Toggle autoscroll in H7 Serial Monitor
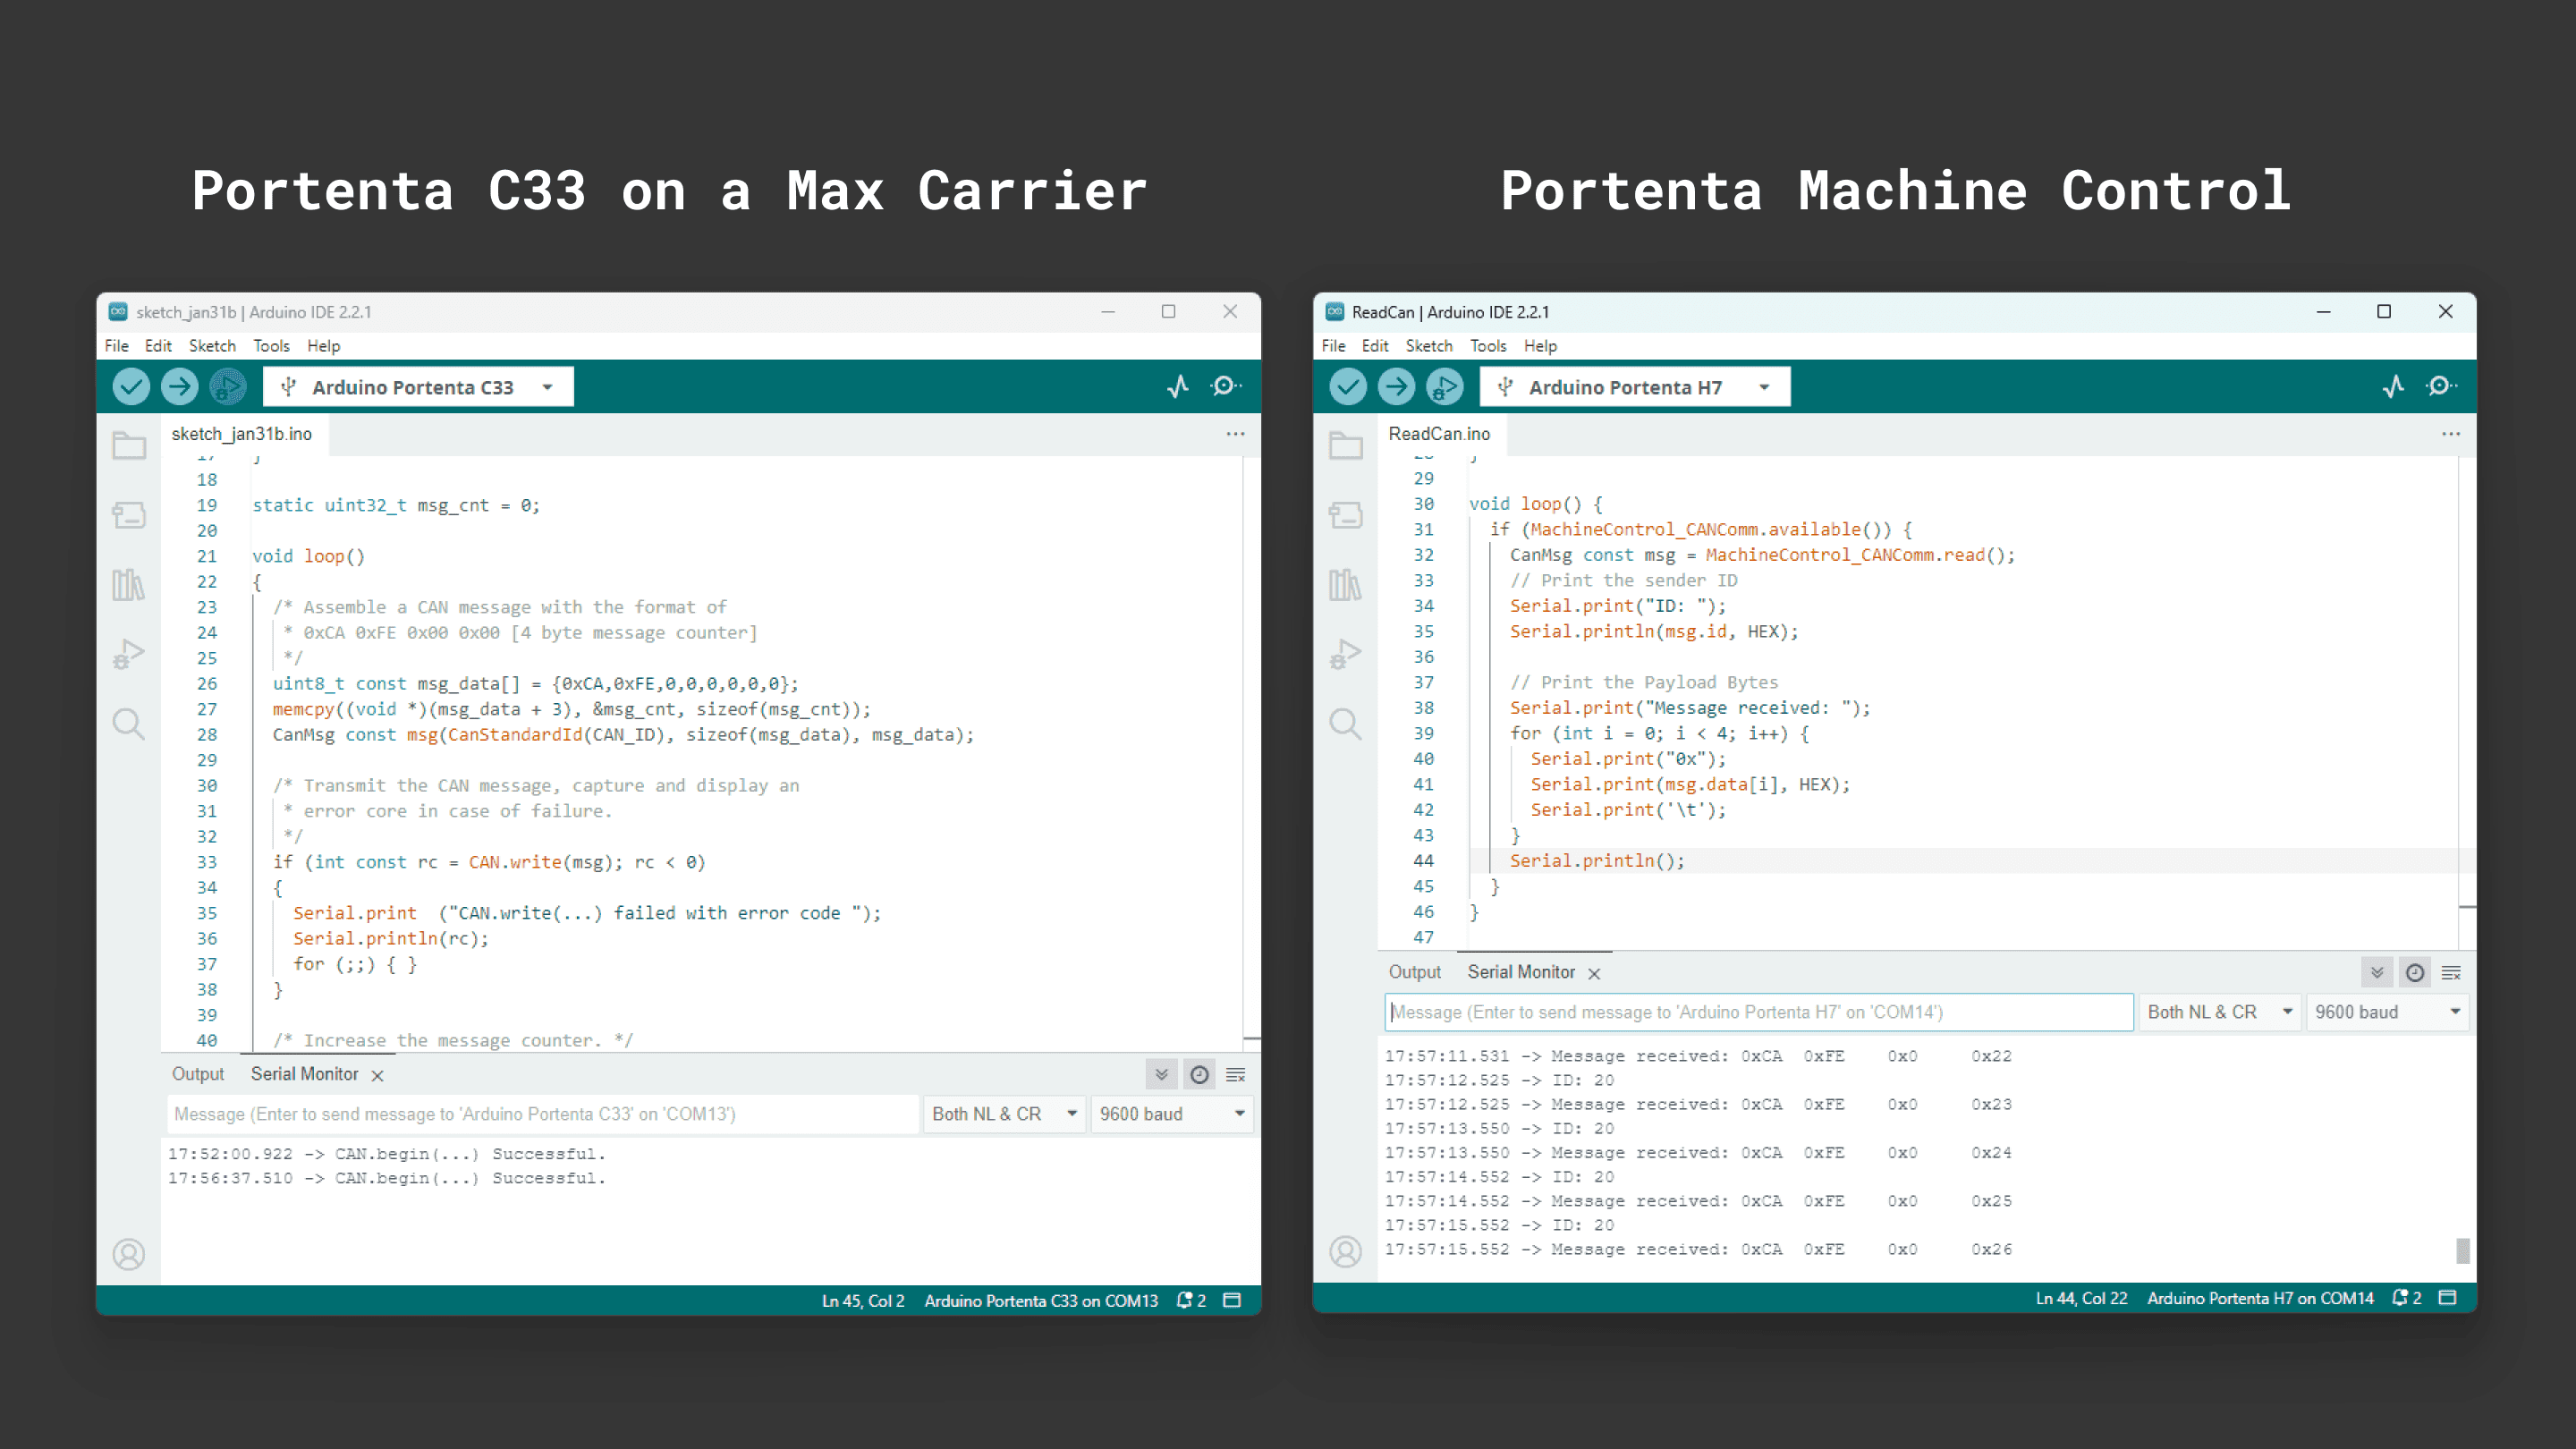 tap(2377, 973)
